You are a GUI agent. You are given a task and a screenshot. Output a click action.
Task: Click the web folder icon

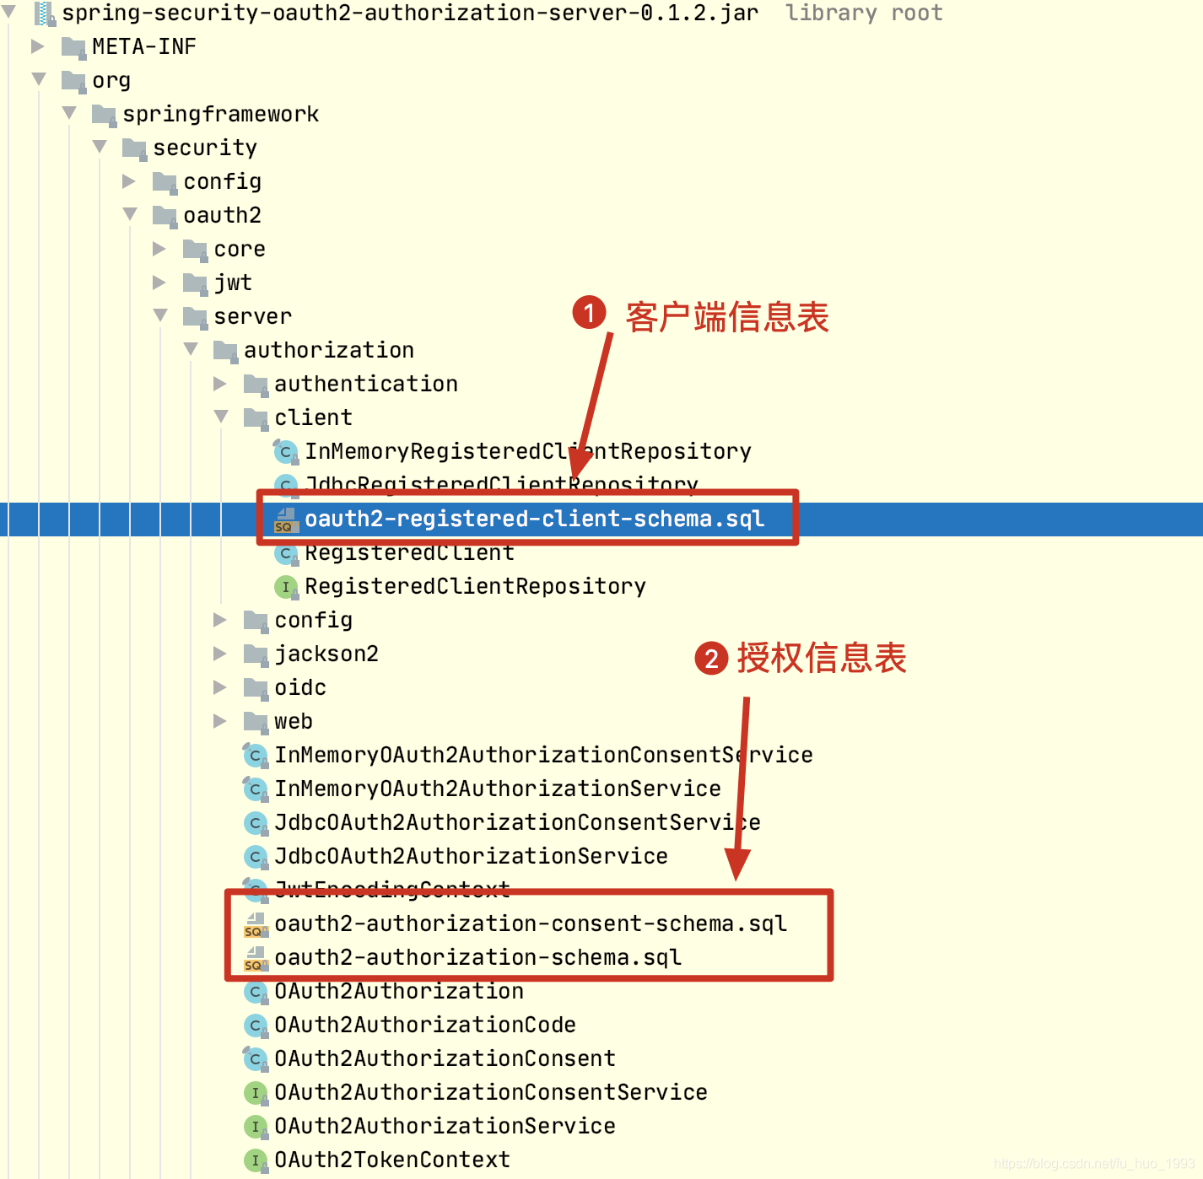[x=256, y=722]
